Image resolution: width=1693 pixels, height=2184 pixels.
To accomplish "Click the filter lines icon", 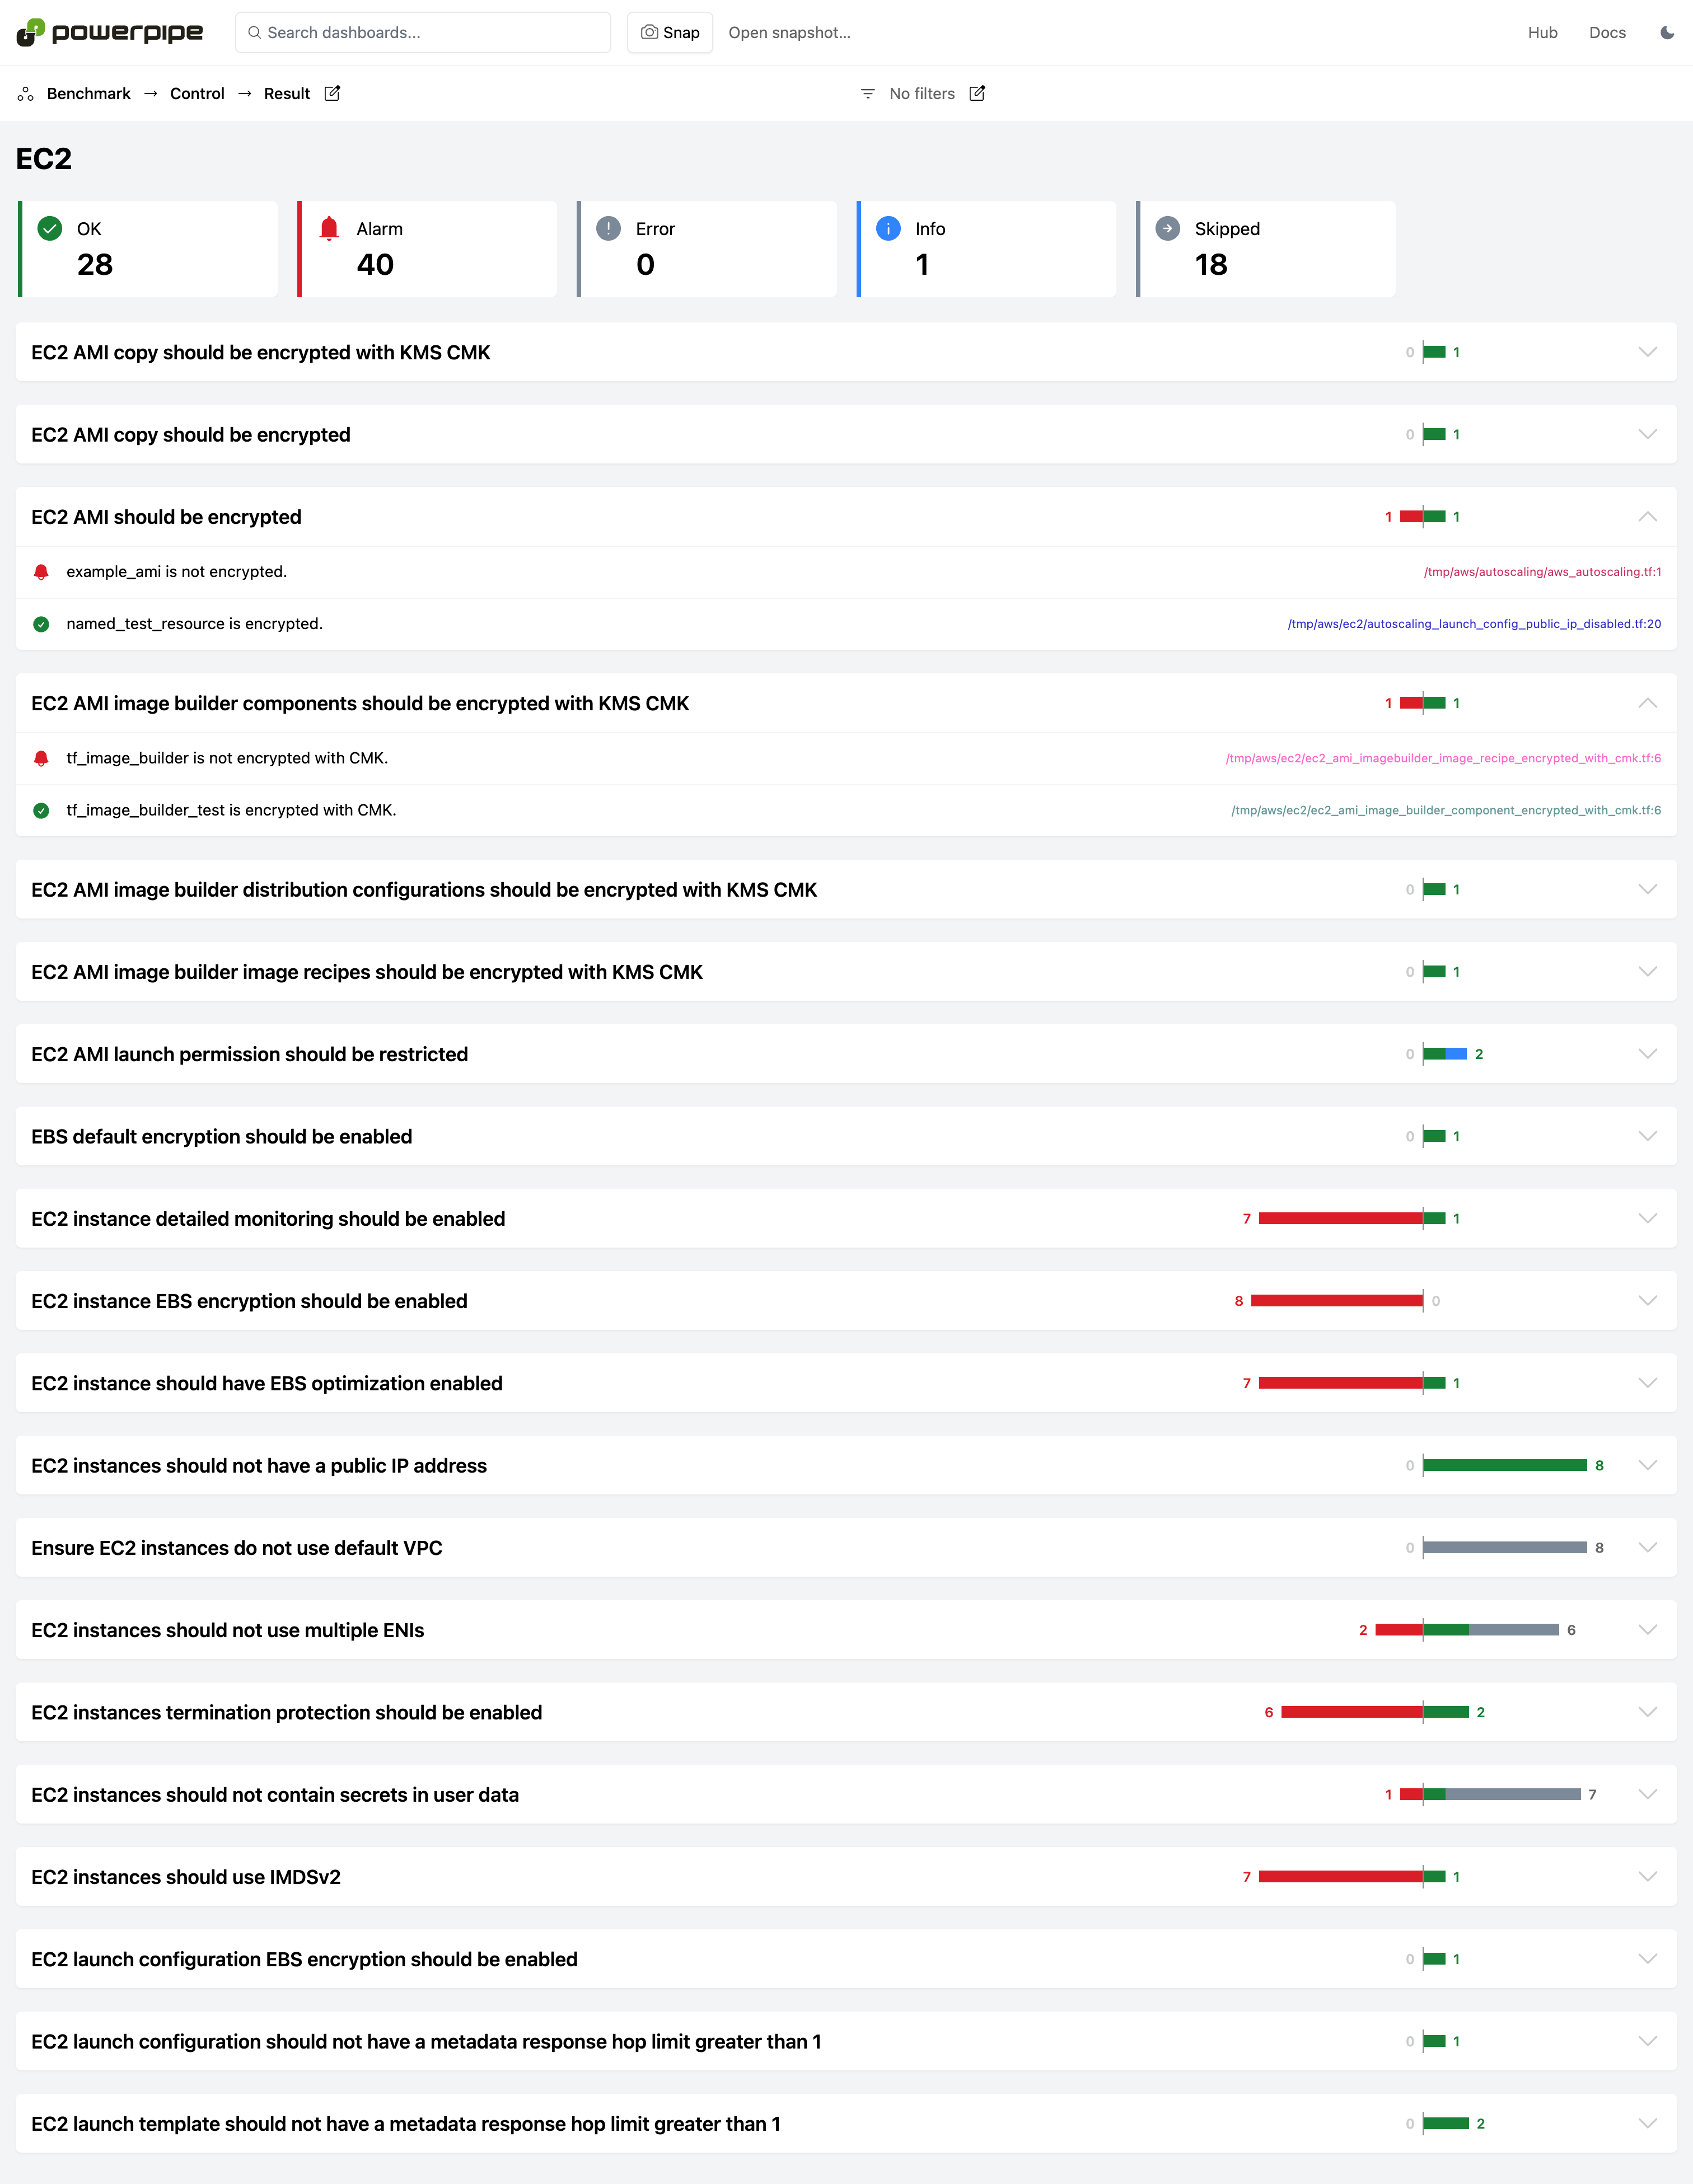I will click(868, 93).
